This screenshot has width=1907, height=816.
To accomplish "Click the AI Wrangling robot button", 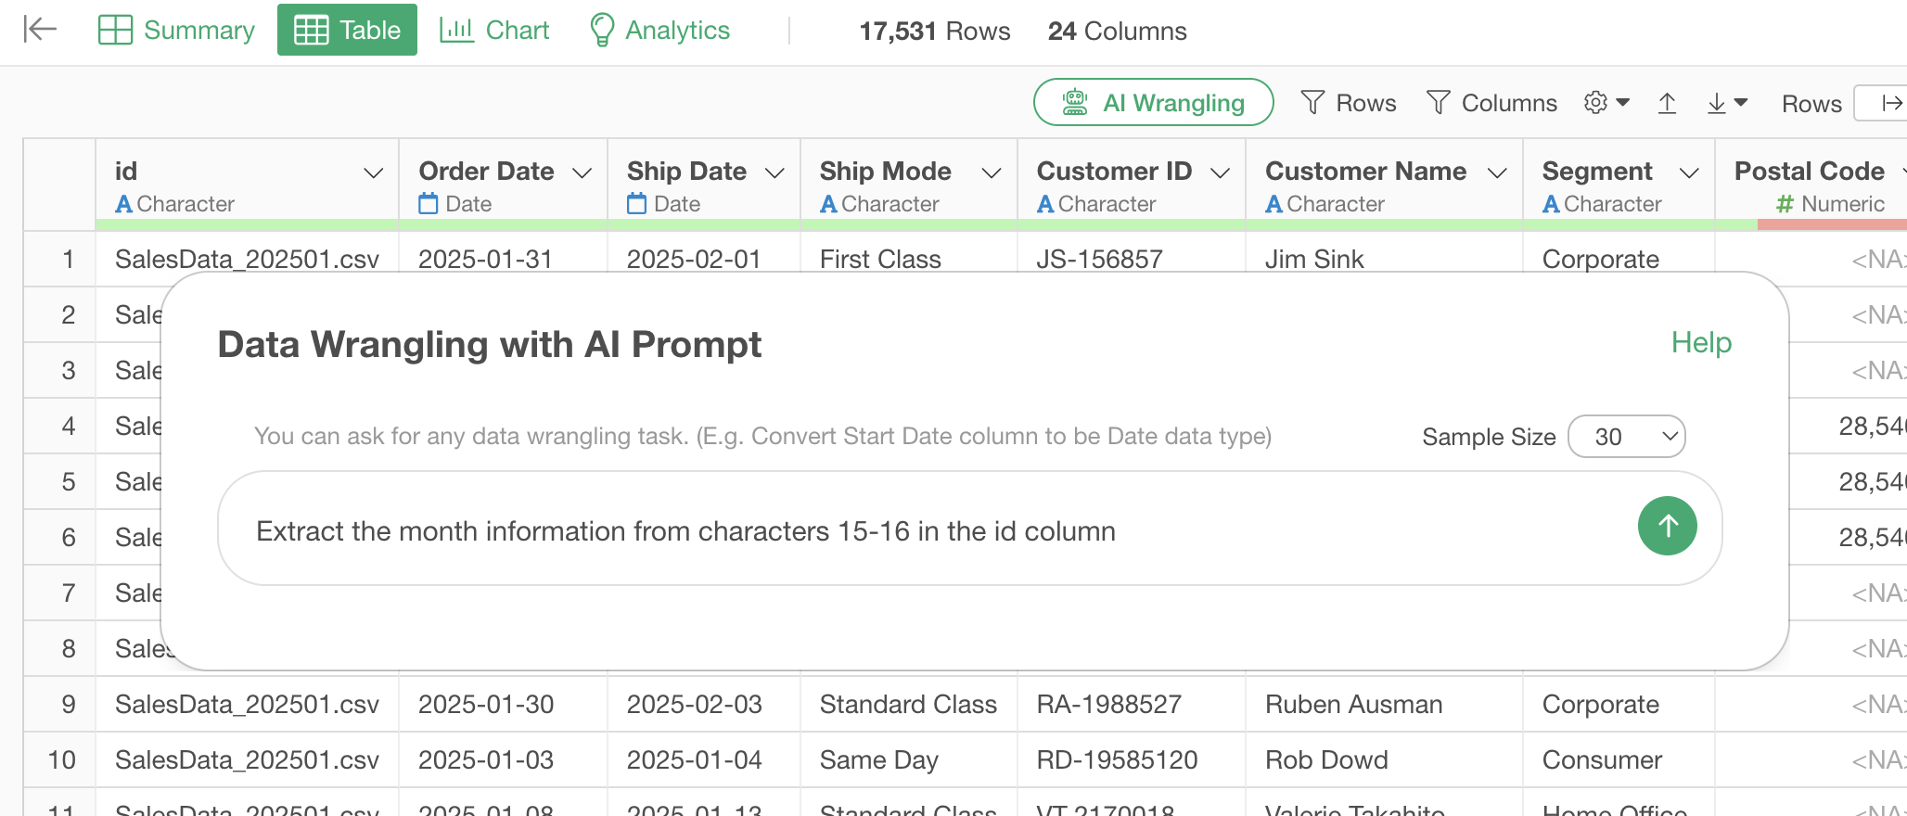I will 1153,102.
